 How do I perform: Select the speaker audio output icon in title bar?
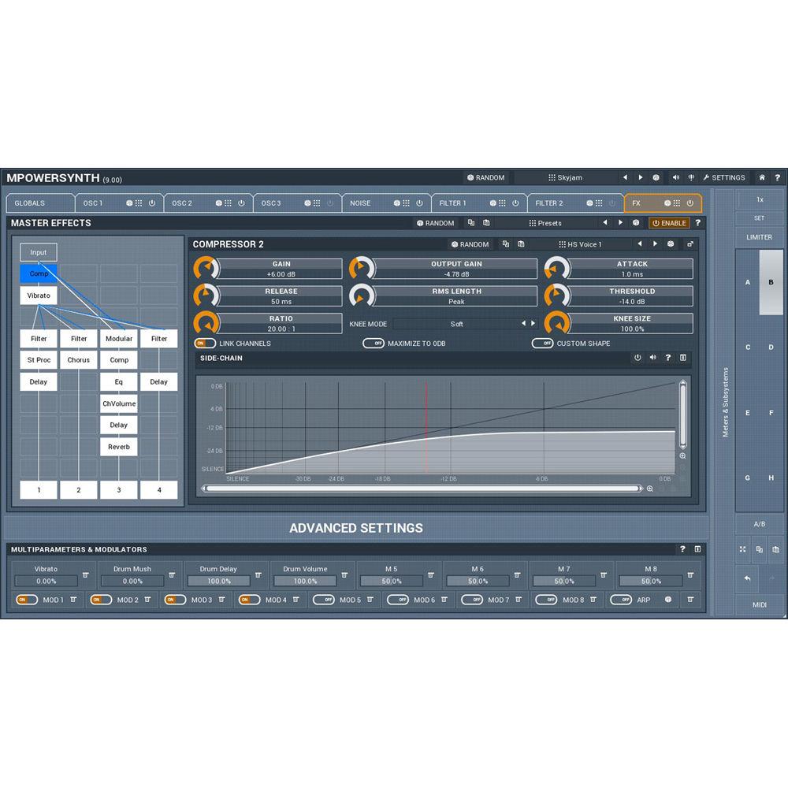(678, 177)
